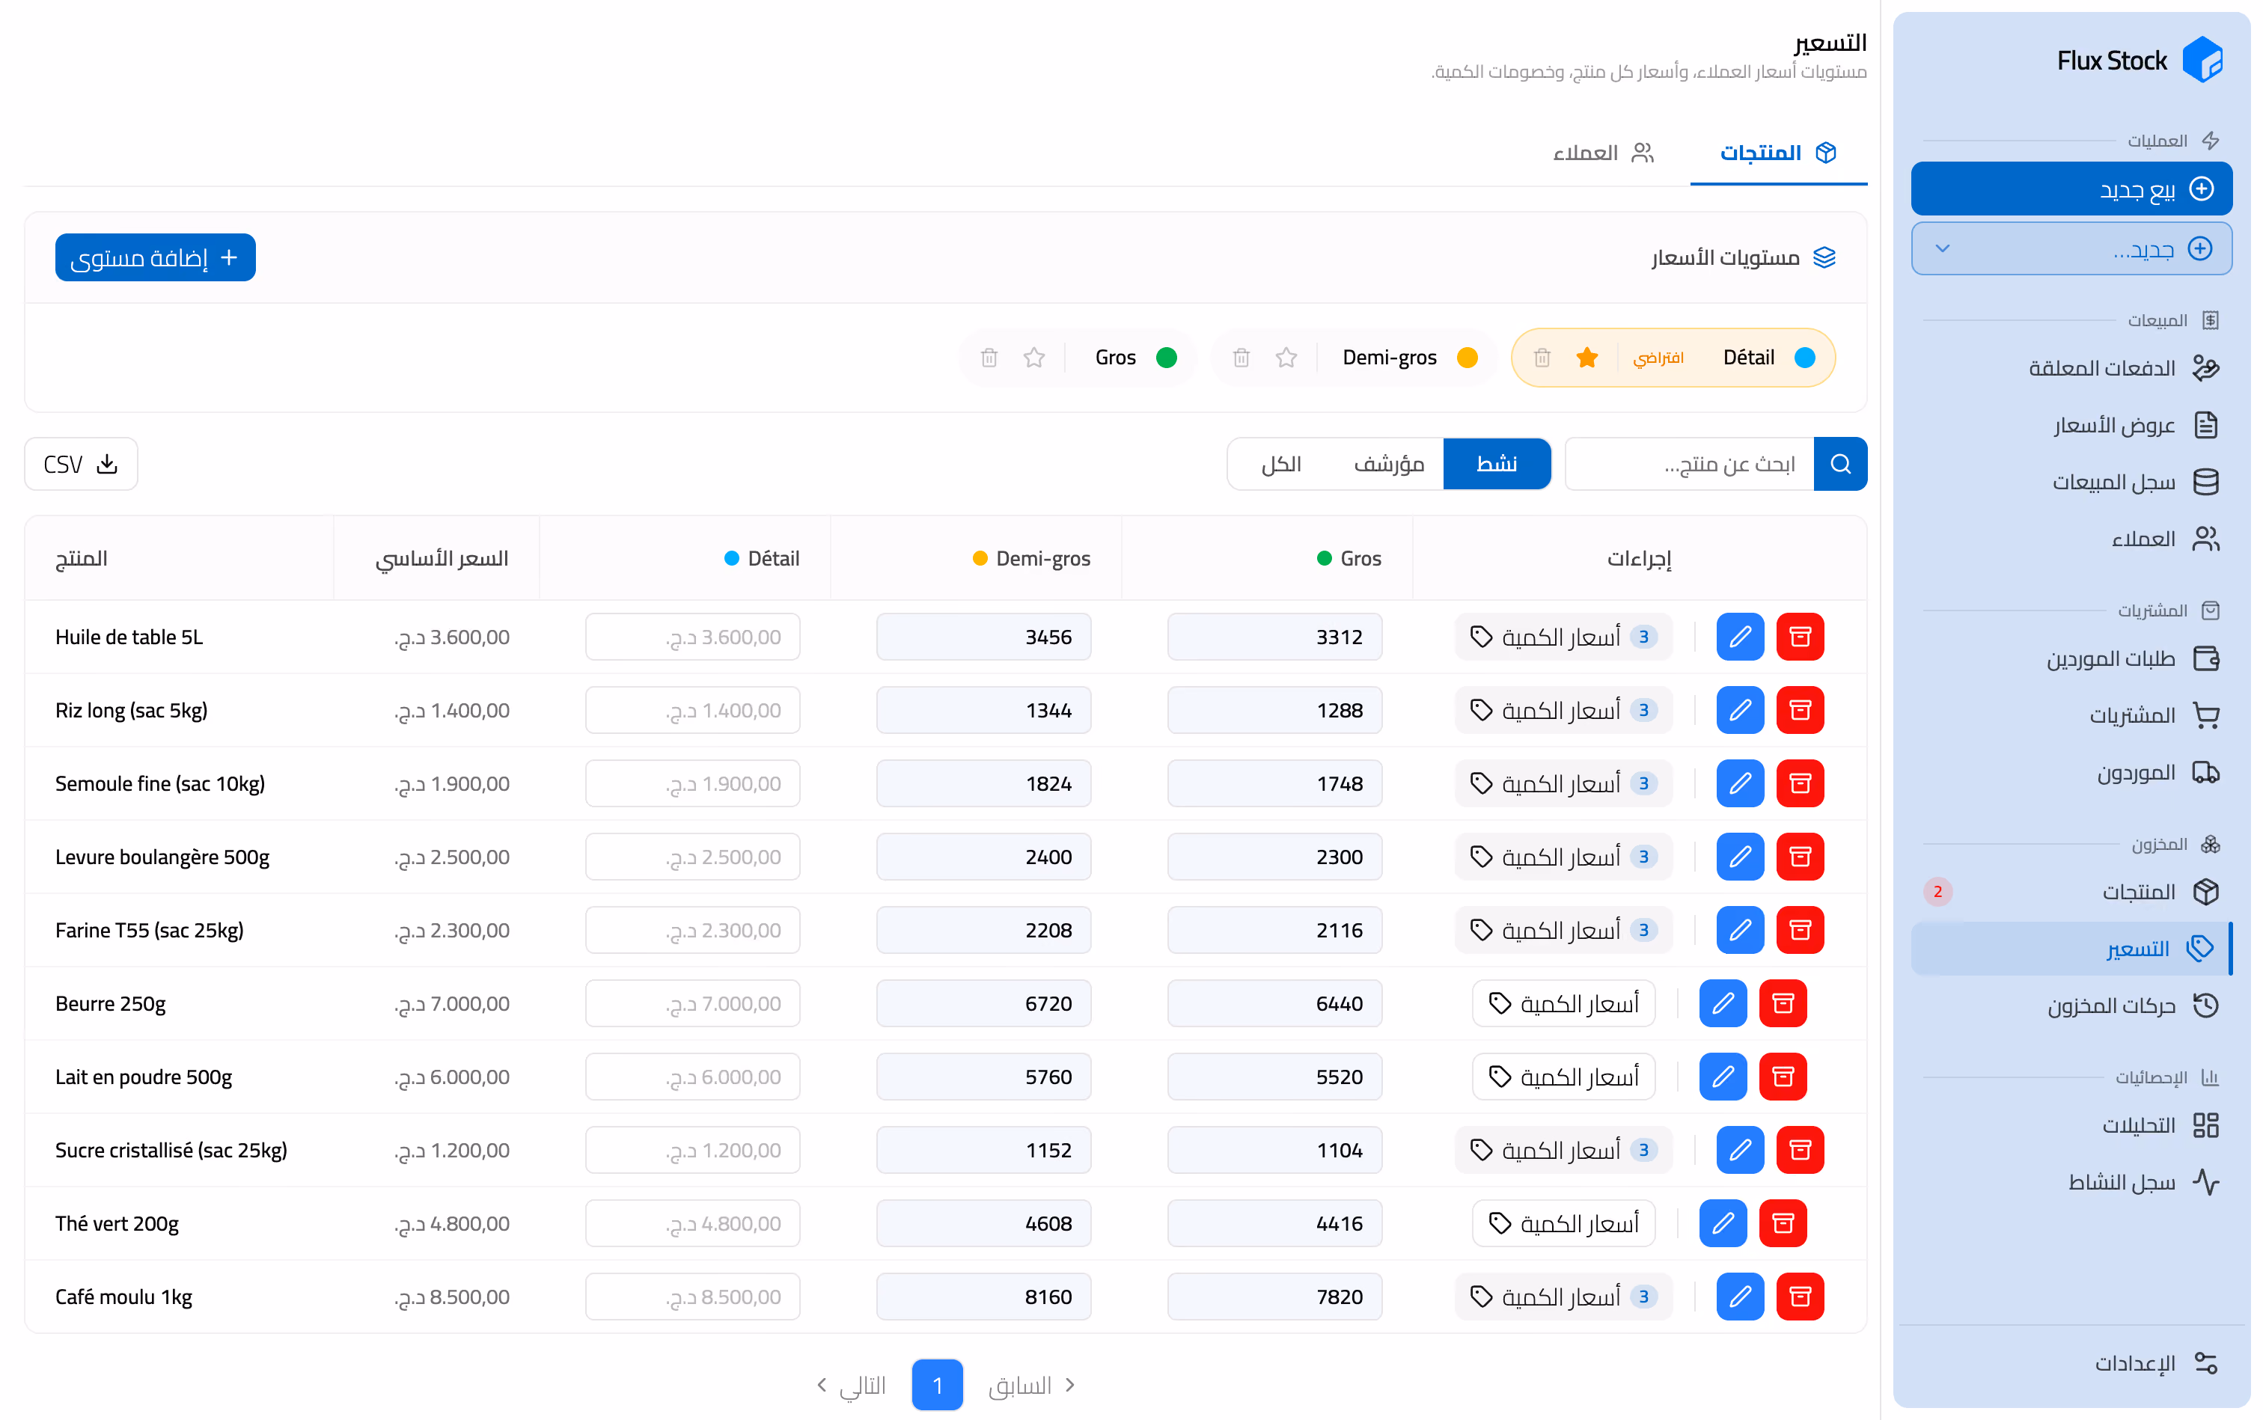This screenshot has height=1420, width=2263.
Task: Archive Beurre 250g with red button
Action: [1783, 1003]
